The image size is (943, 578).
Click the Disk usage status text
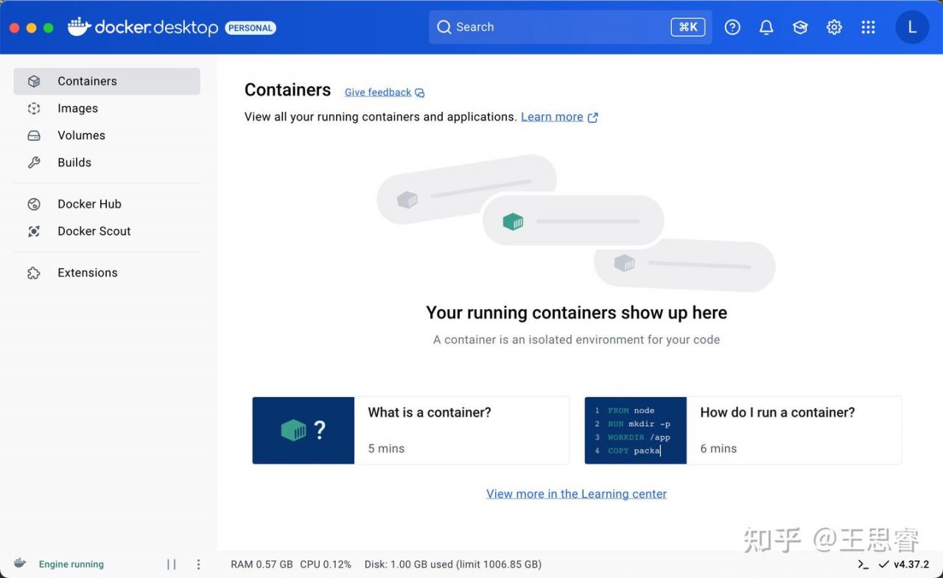coord(453,565)
